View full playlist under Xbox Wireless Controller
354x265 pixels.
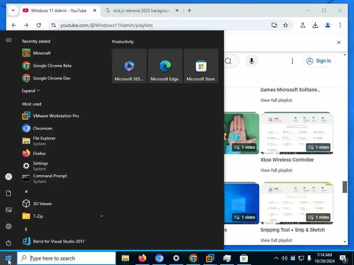276,170
